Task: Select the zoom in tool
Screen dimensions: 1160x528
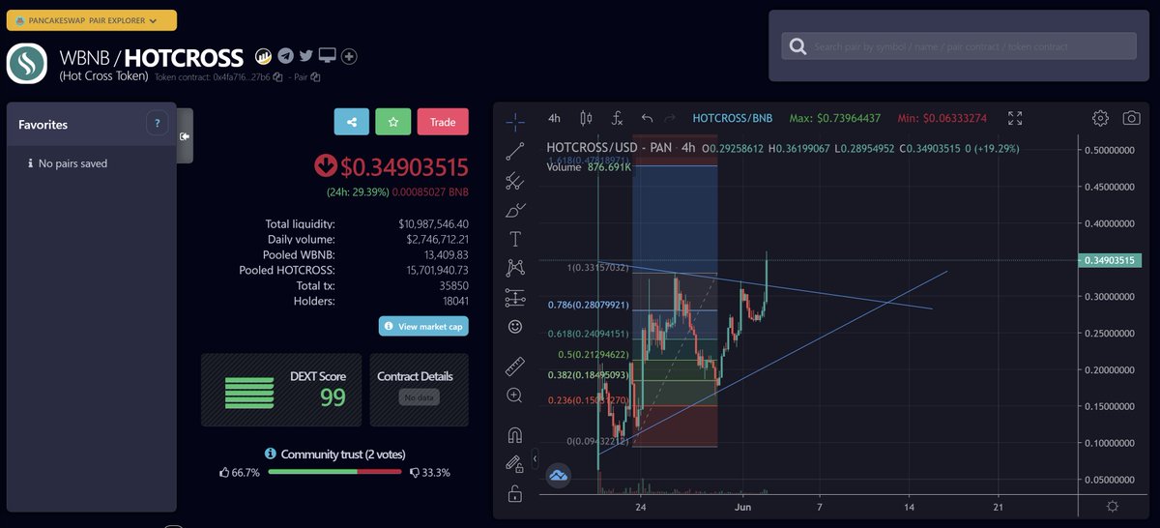Action: 515,395
